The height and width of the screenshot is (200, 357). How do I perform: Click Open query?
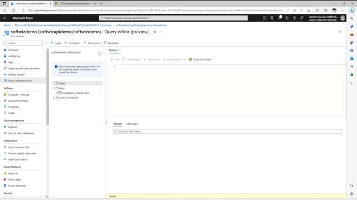pyautogui.click(x=92, y=43)
